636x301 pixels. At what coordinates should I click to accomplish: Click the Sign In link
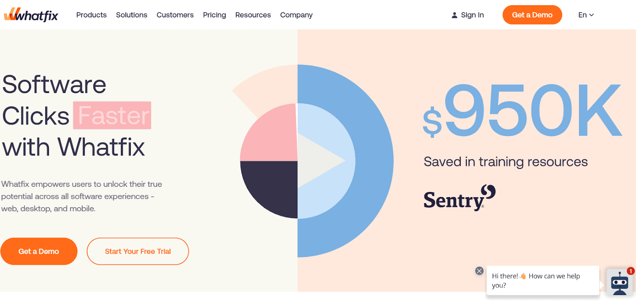click(x=472, y=15)
